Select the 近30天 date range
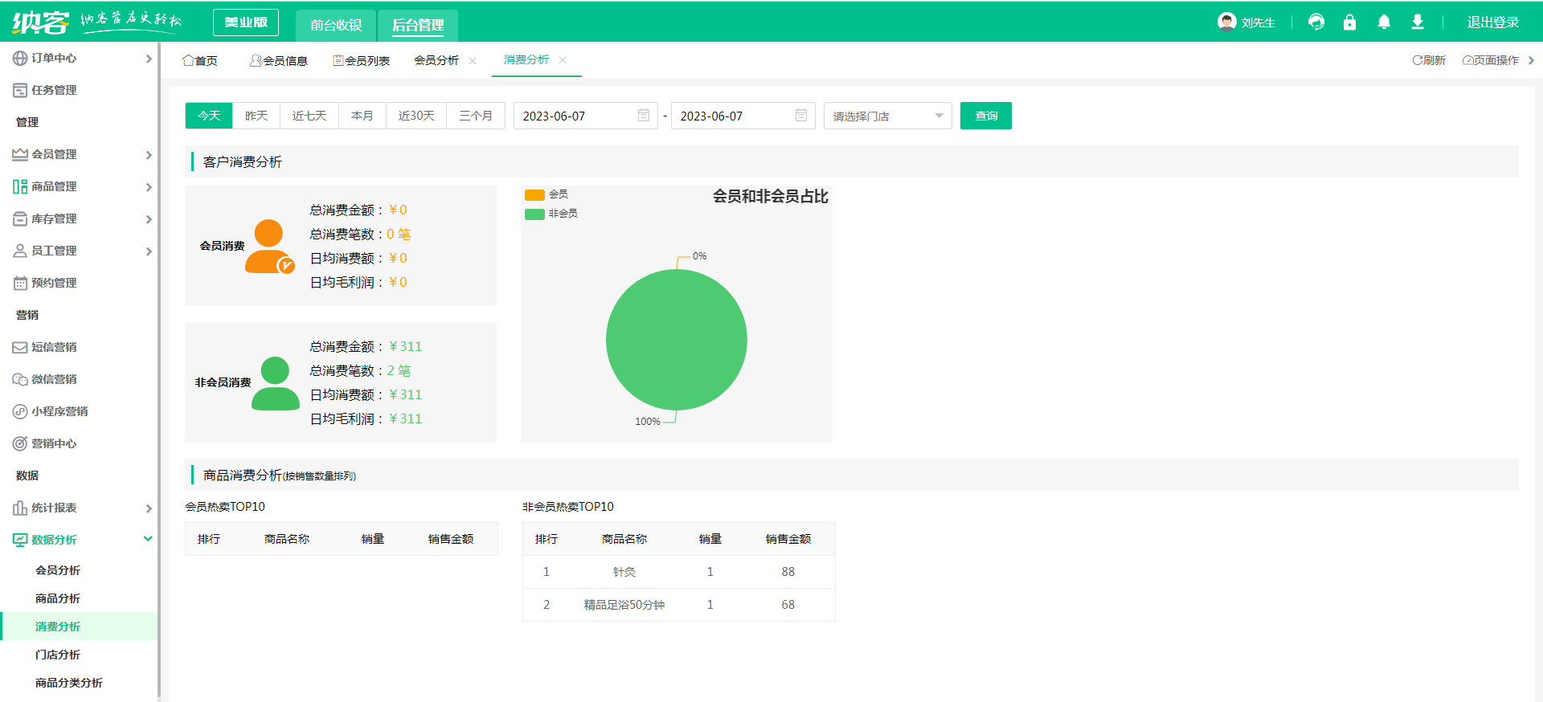The image size is (1543, 702). pyautogui.click(x=416, y=116)
